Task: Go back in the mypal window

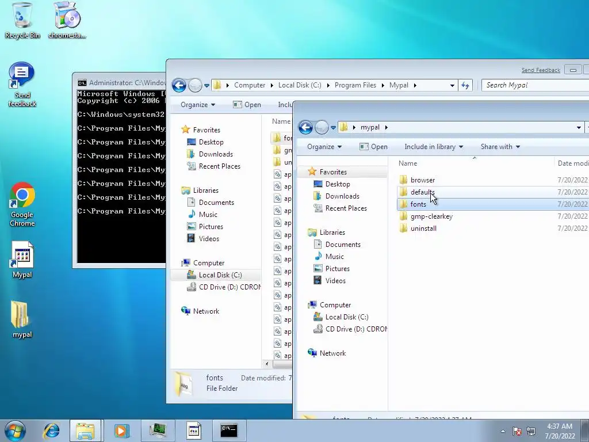Action: coord(306,127)
